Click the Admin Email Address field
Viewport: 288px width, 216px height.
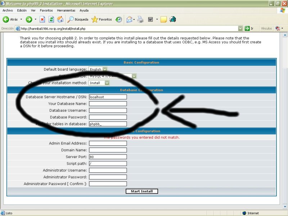click(x=108, y=143)
